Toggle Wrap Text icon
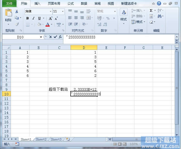Viewport: 181px width, 149px height. click(x=88, y=11)
